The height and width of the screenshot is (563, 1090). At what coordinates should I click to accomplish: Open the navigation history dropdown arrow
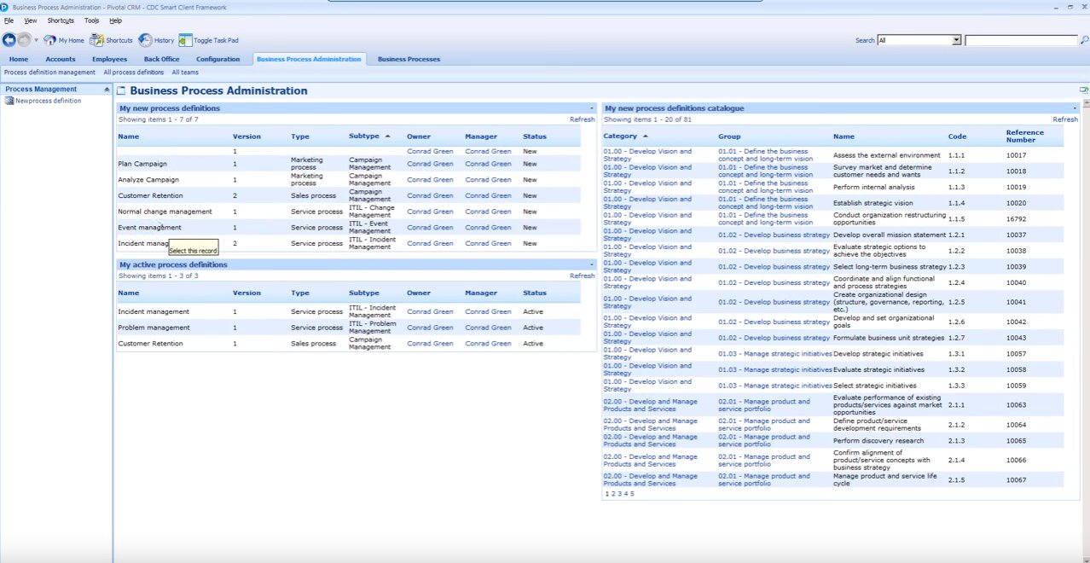(36, 40)
